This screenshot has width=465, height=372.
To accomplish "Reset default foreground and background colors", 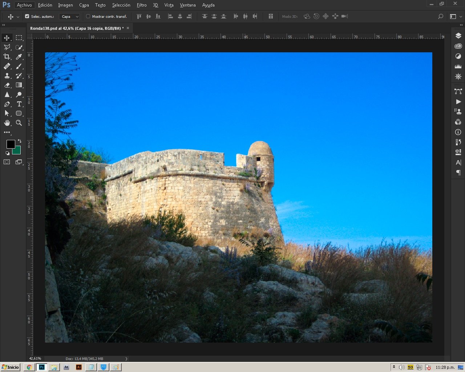I will coord(8,153).
